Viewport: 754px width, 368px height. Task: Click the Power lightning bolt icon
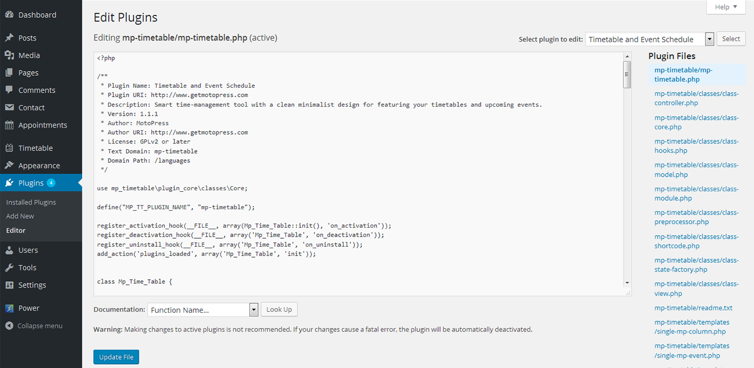click(x=9, y=308)
